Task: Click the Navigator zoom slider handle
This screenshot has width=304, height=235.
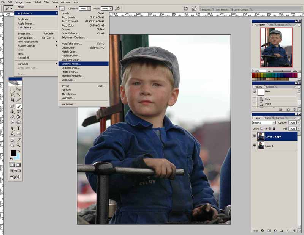Action: (282, 71)
